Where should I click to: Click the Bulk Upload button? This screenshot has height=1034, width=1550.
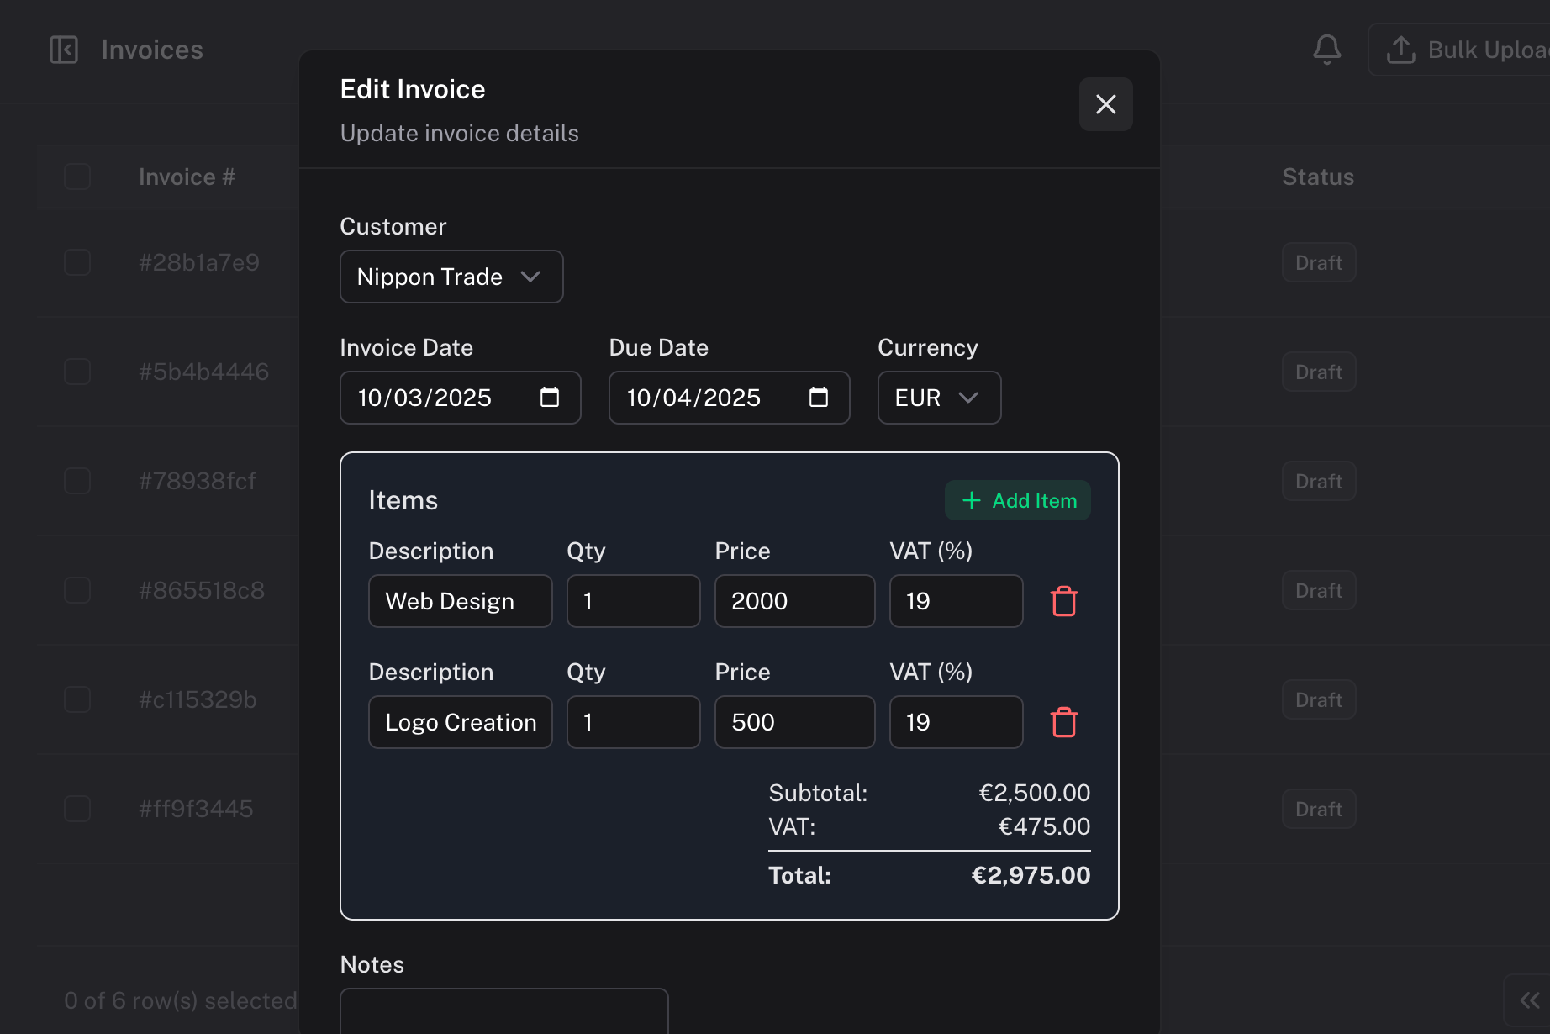(1459, 50)
